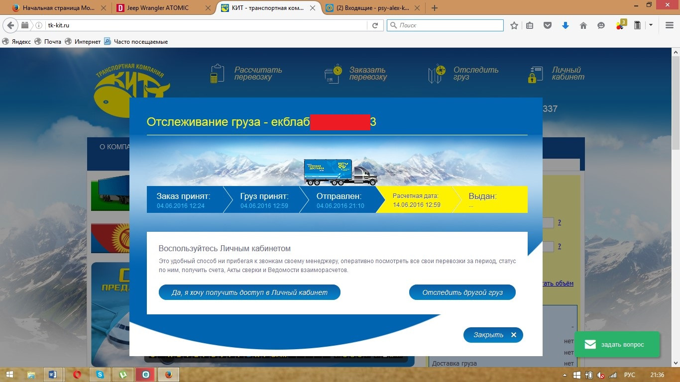Switch the РУС input language indicator
The image size is (680, 382).
tap(630, 375)
